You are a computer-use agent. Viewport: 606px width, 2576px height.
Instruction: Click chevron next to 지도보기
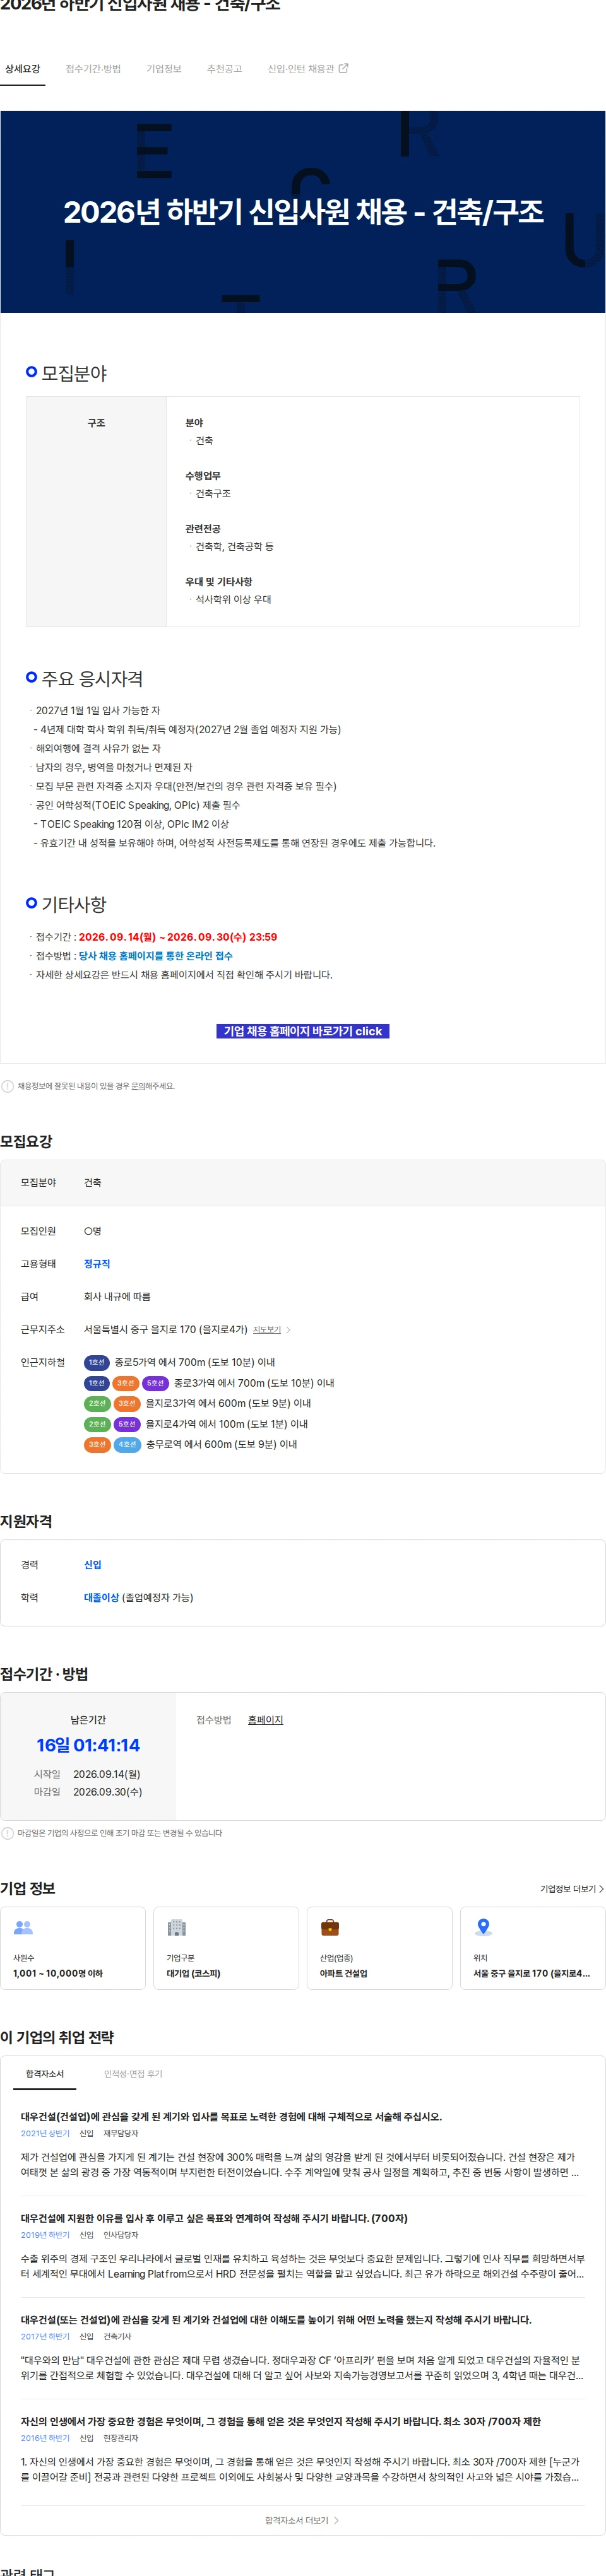pyautogui.click(x=288, y=1330)
